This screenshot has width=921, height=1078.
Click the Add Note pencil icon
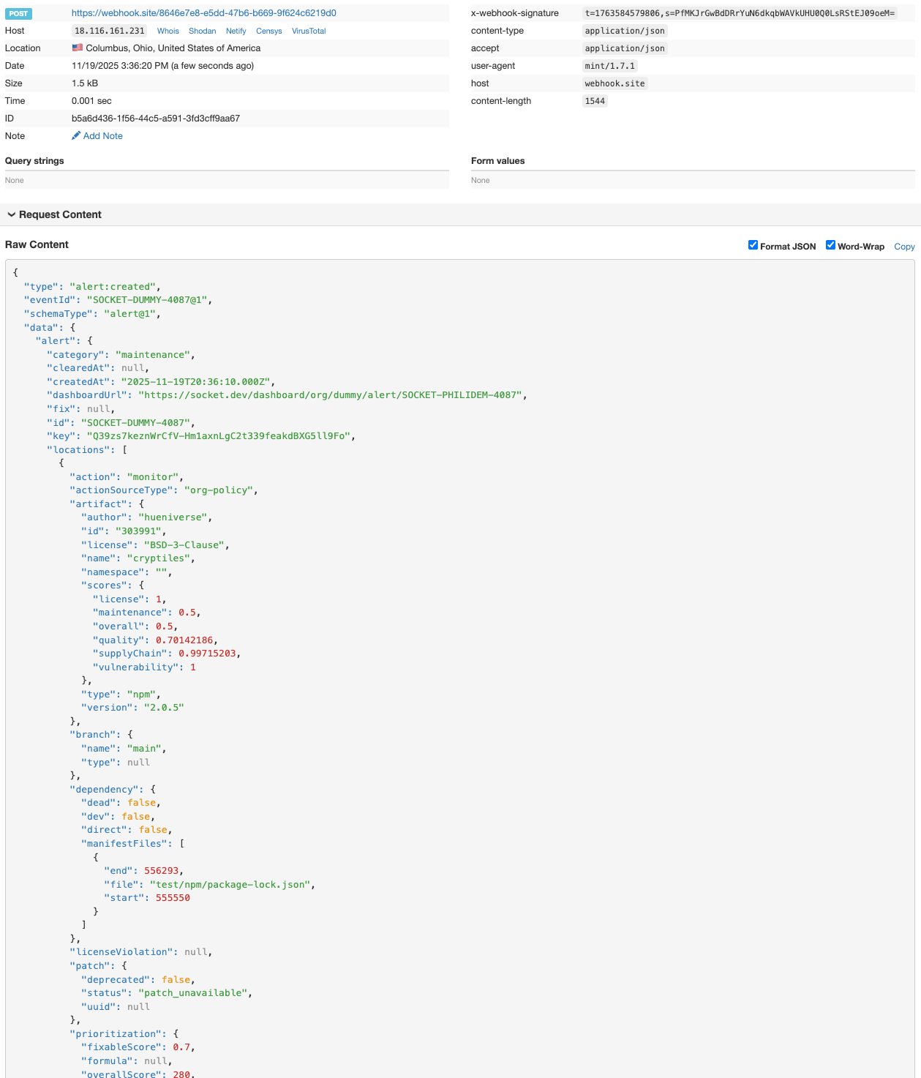pos(76,136)
